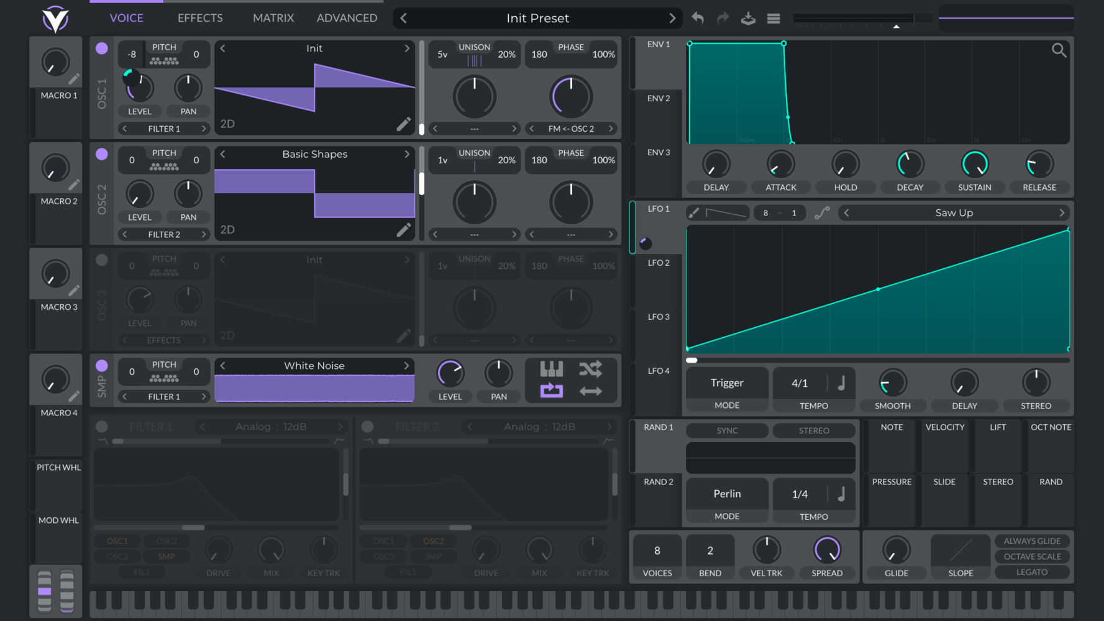Image resolution: width=1104 pixels, height=621 pixels.
Task: Enable Filter 1 power toggle
Action: pyautogui.click(x=102, y=427)
